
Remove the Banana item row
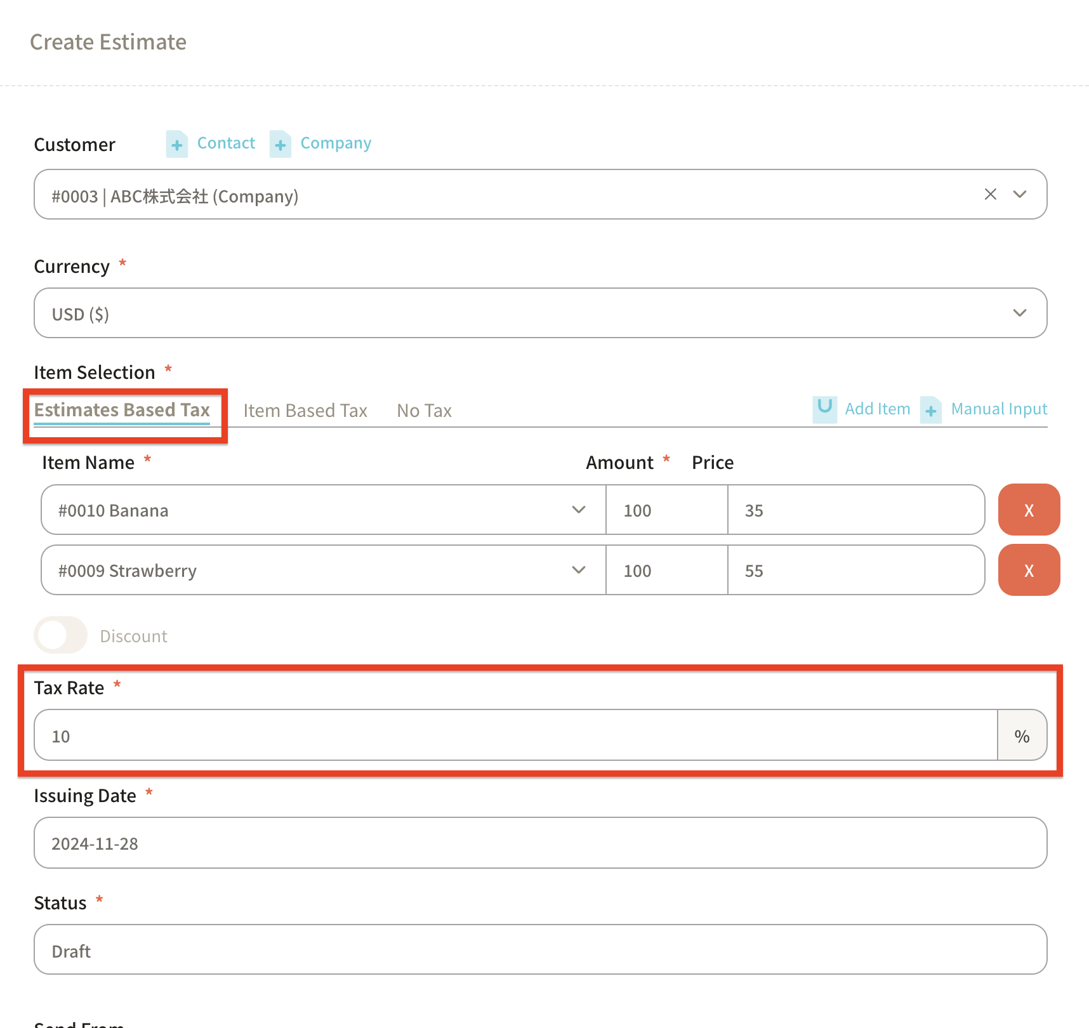point(1028,510)
